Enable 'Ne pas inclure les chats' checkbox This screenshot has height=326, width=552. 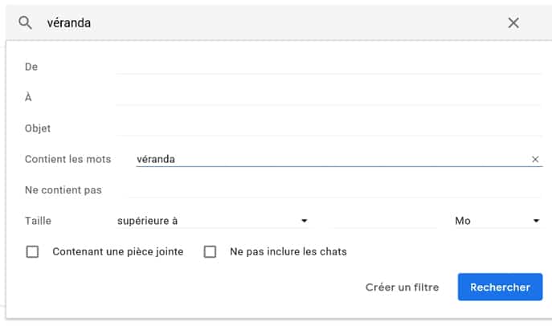click(211, 252)
